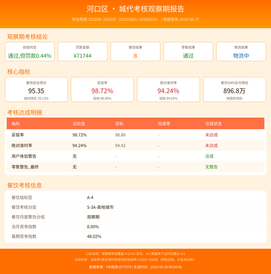Select the ¥71744 penalty amount

83,56
